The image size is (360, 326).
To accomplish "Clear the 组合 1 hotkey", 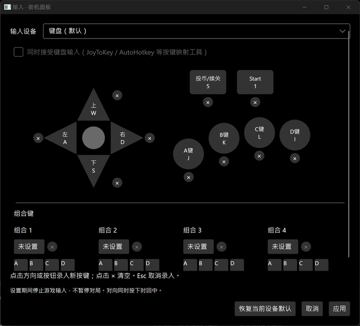I will coord(52,247).
